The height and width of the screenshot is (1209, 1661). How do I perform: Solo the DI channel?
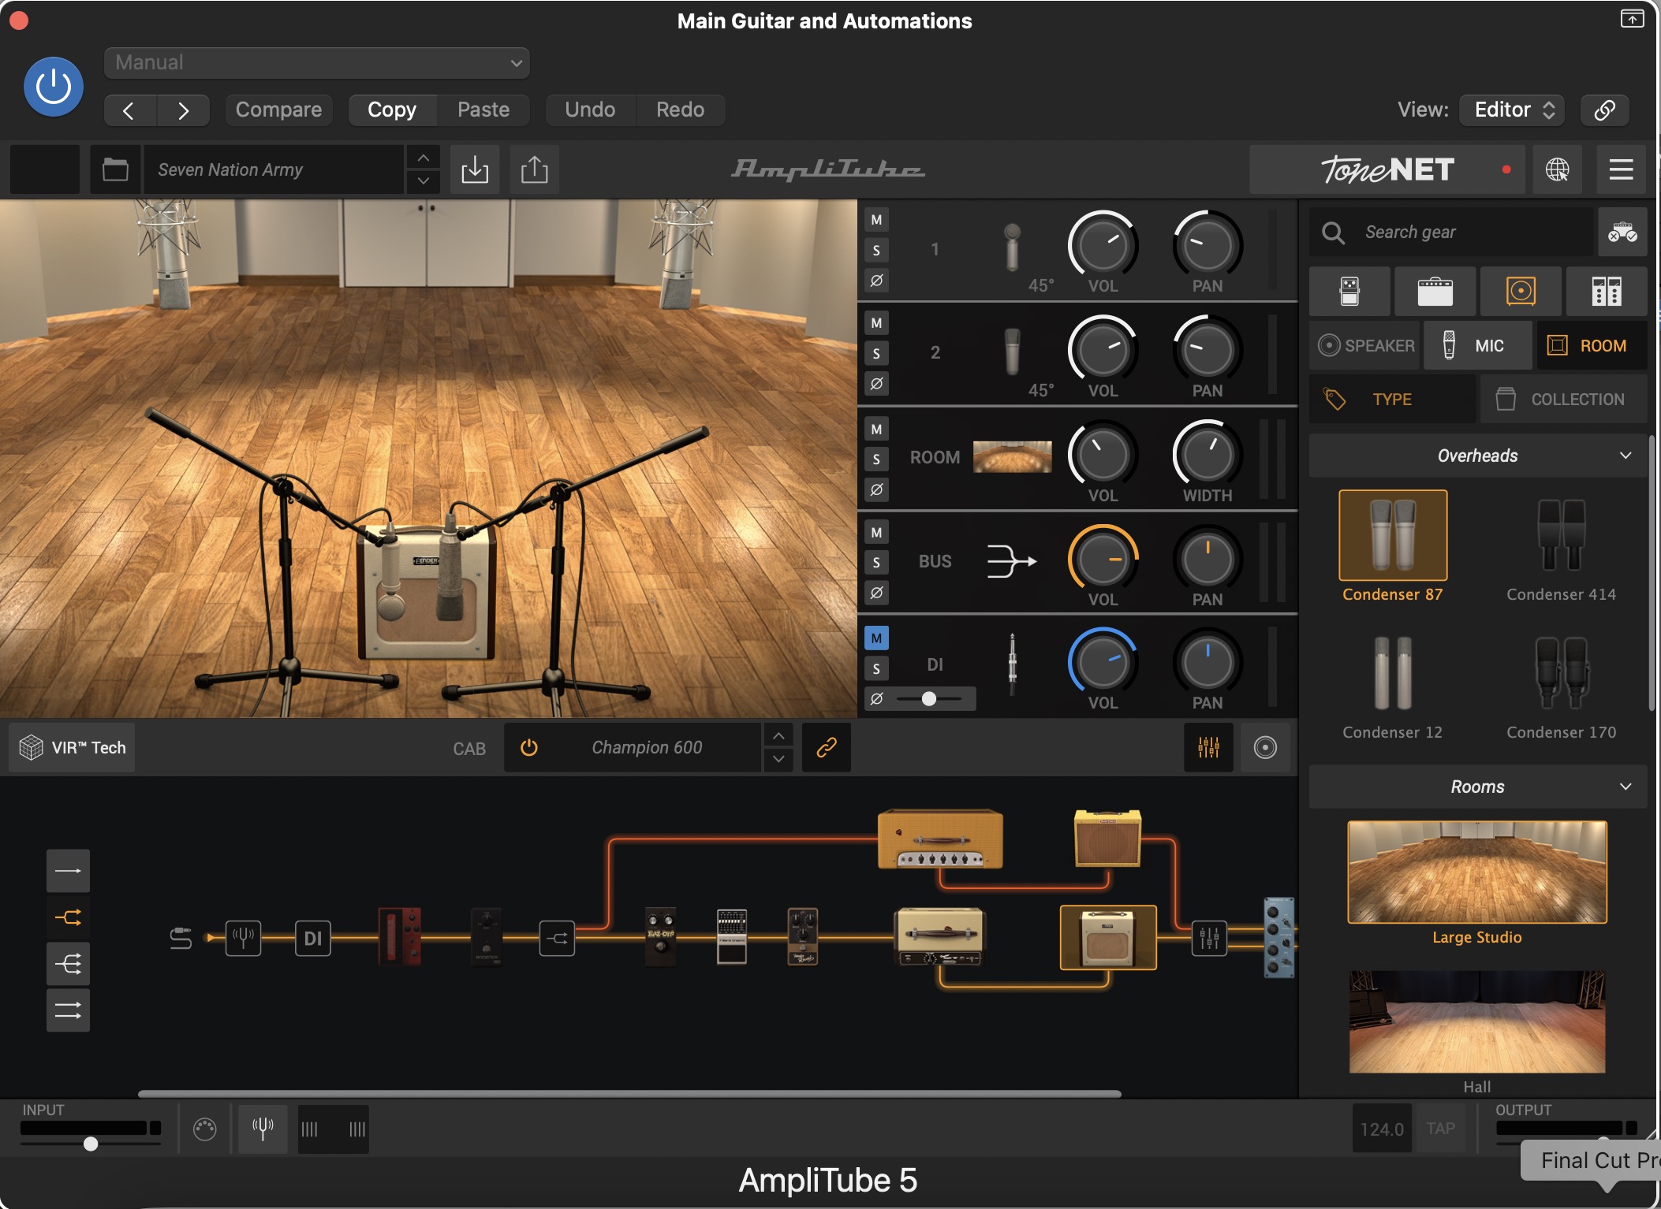click(x=876, y=669)
